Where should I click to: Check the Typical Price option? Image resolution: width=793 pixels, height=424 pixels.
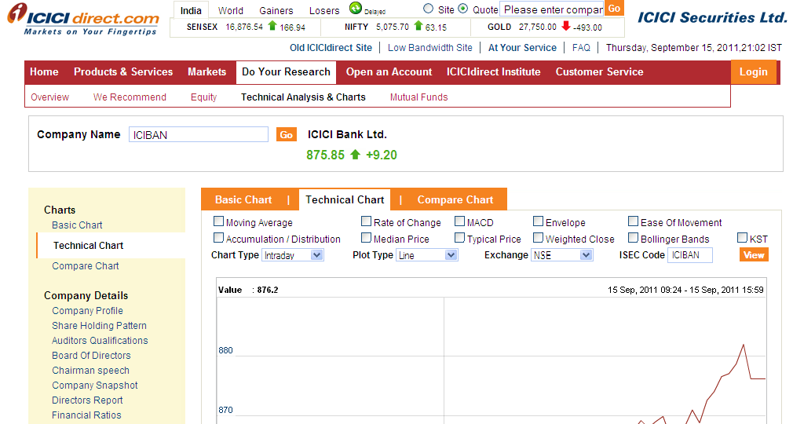tap(460, 237)
